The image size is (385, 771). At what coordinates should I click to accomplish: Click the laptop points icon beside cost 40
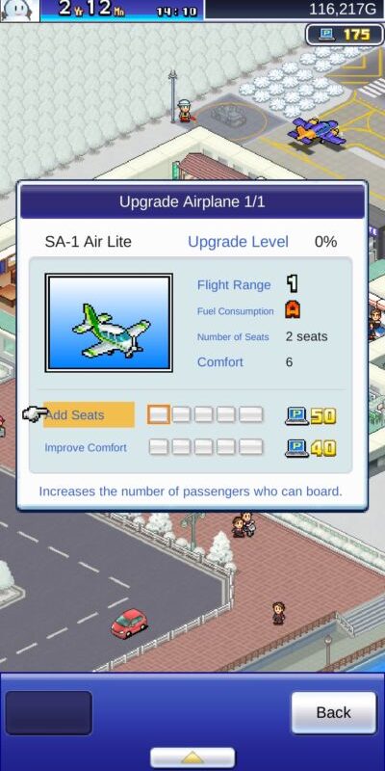296,448
